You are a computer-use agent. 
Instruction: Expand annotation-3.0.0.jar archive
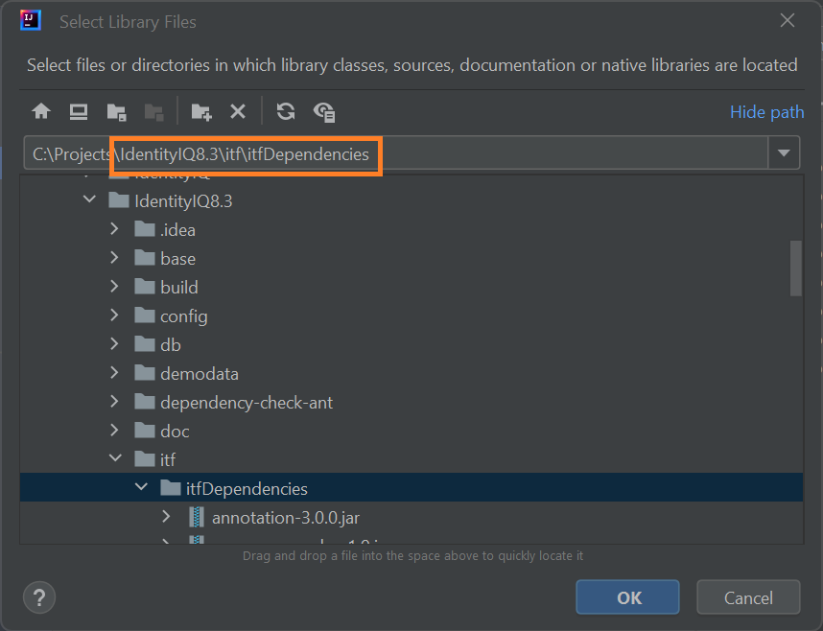tap(166, 517)
